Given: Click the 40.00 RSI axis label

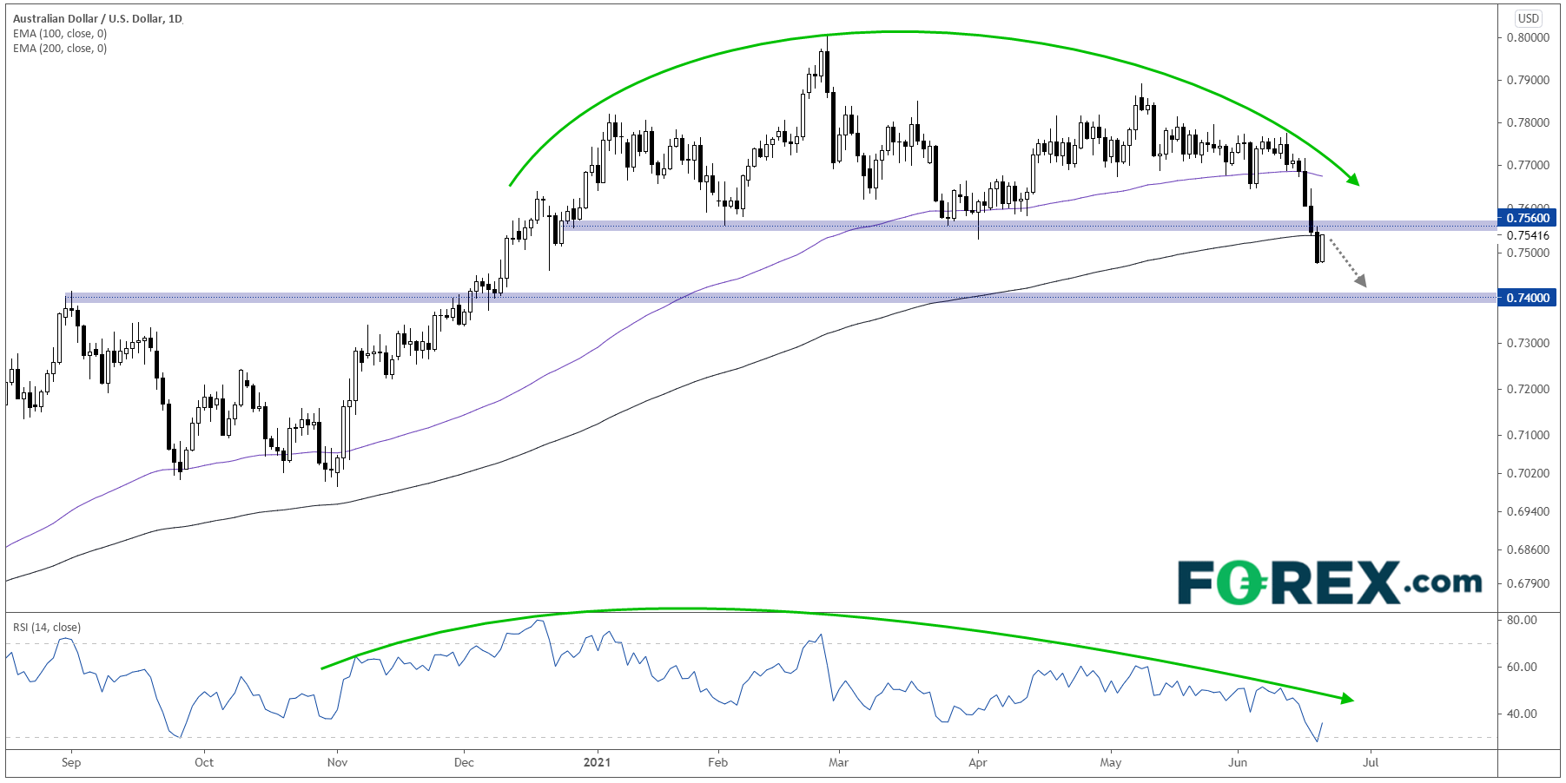Looking at the screenshot, I should coord(1522,714).
